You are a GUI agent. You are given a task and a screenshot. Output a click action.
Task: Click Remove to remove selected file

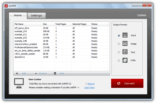(x=43, y=73)
